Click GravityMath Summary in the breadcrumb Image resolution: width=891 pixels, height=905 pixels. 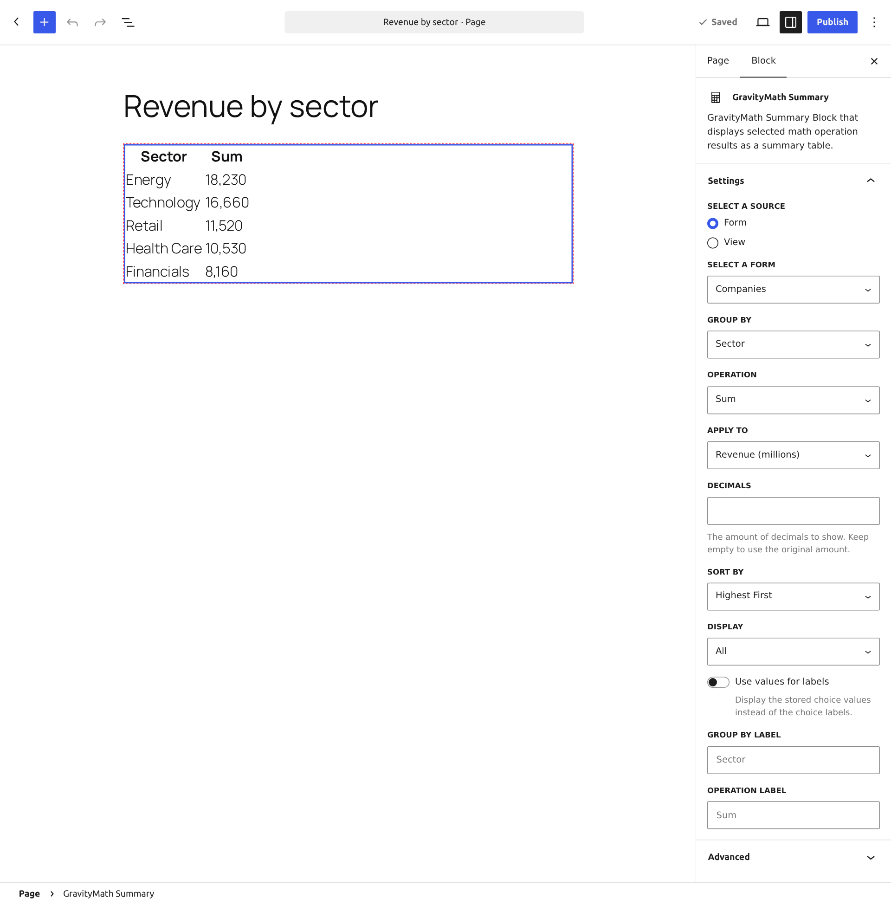(109, 893)
